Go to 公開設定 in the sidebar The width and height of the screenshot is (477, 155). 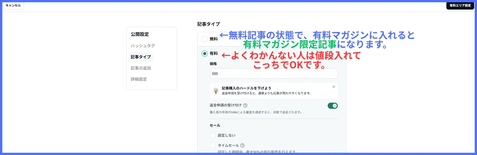coord(140,35)
